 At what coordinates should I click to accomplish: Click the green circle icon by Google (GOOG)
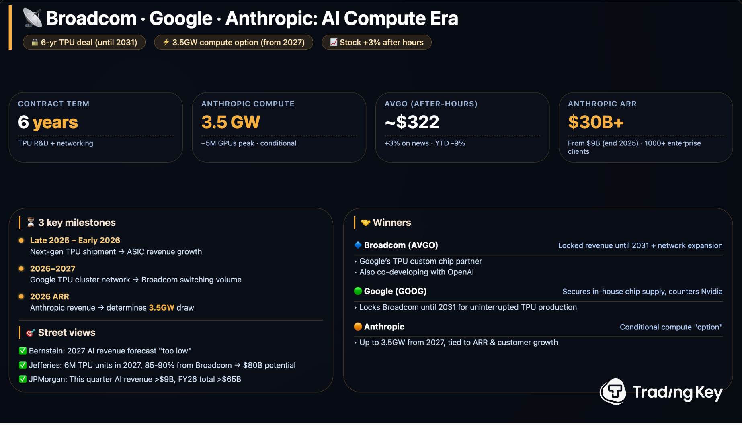click(x=358, y=291)
